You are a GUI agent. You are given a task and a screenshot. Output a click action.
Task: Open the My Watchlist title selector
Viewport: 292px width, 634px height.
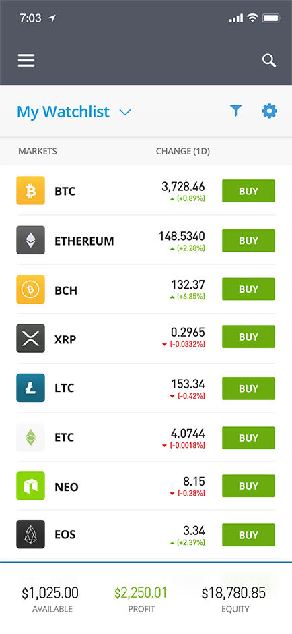[63, 111]
